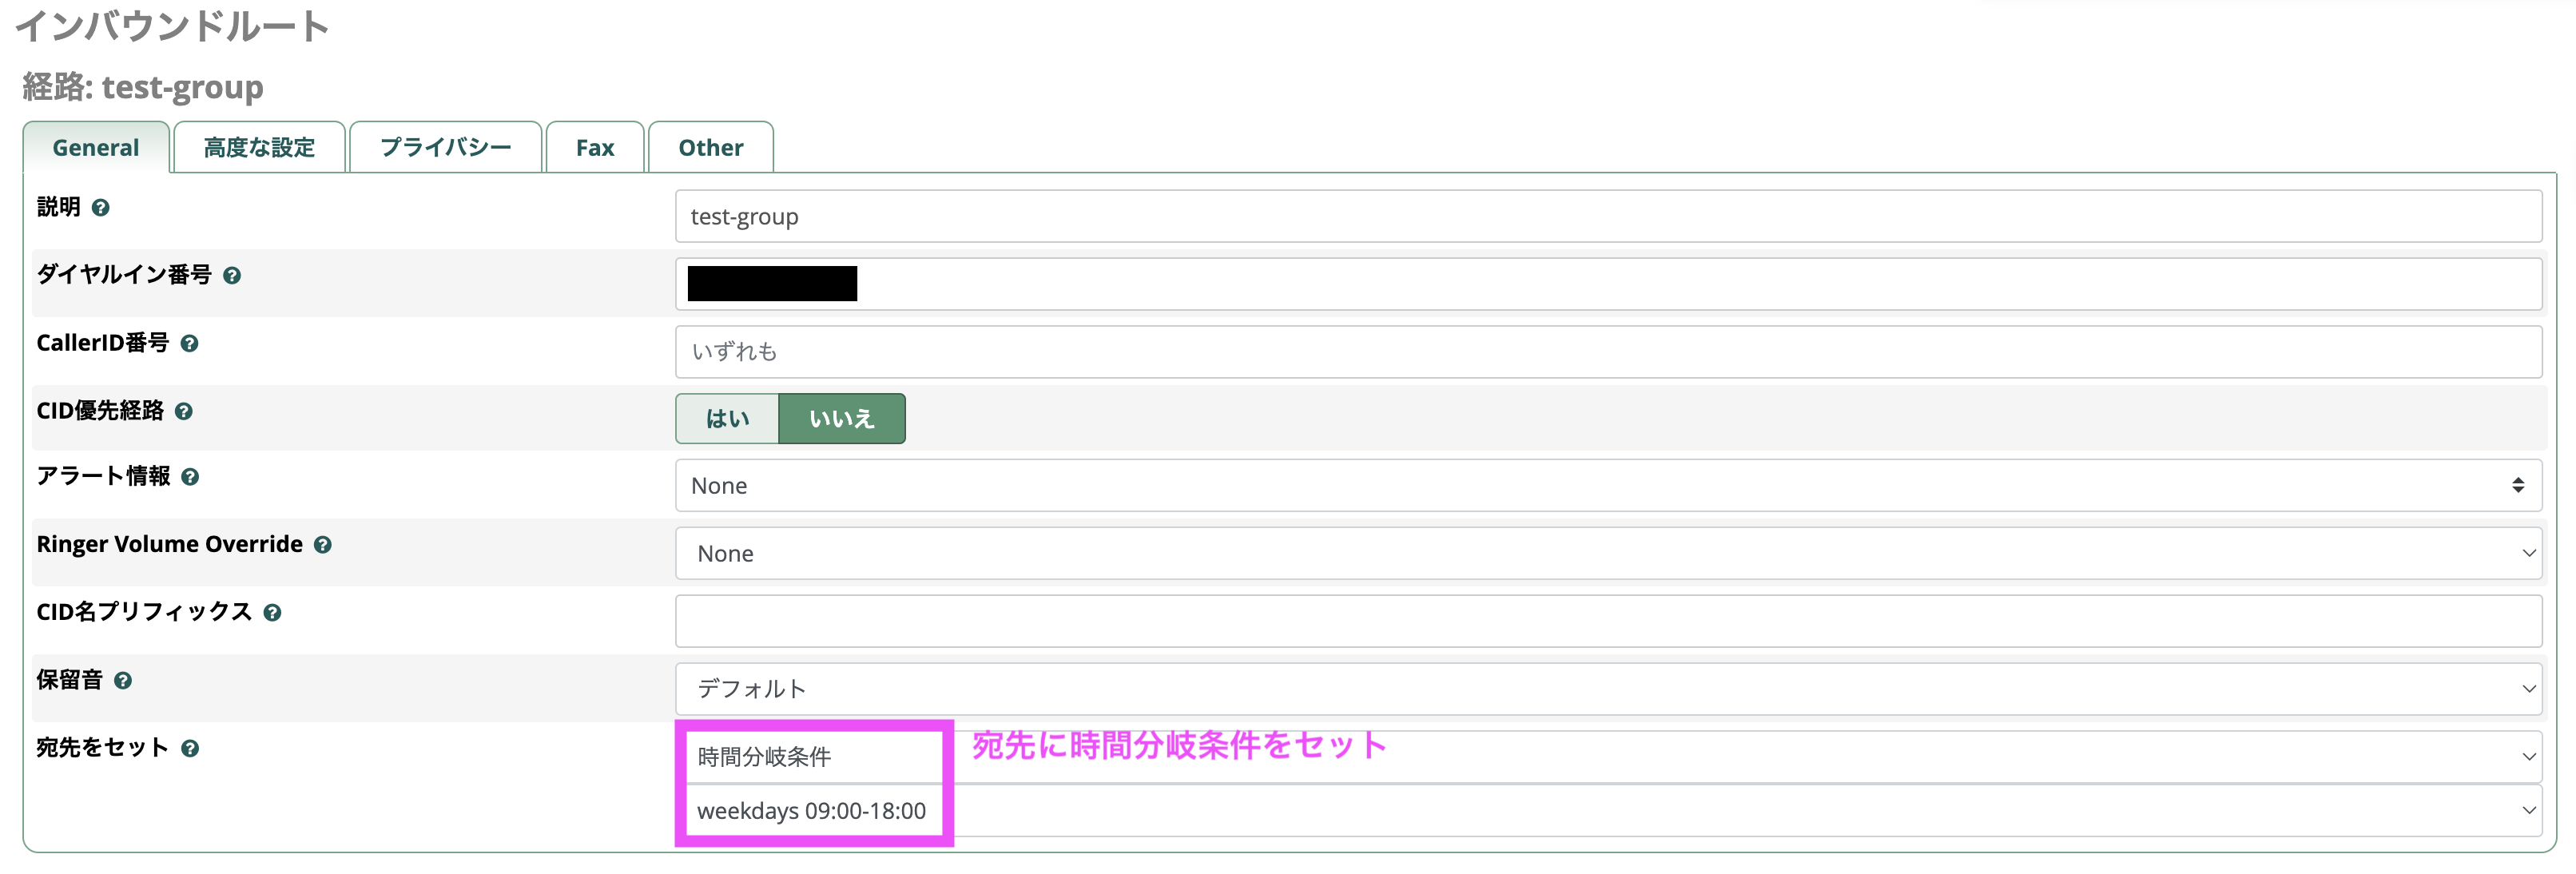Show help icon beside 保留音

pyautogui.click(x=123, y=681)
